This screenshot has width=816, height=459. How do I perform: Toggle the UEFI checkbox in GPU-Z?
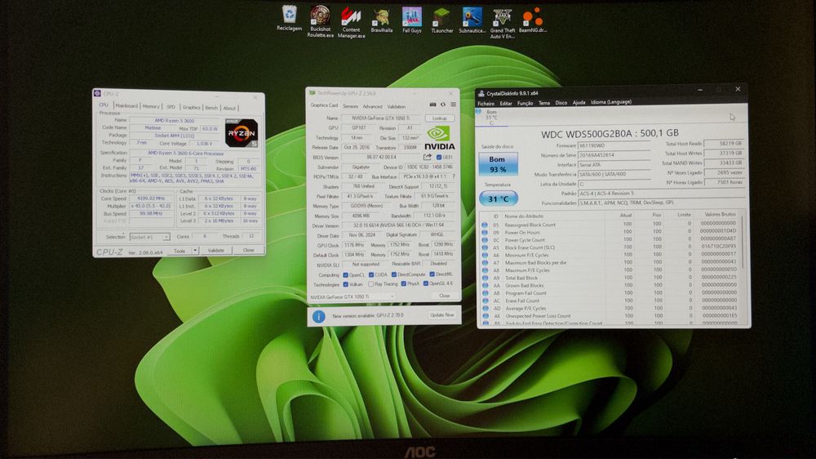[x=439, y=158]
